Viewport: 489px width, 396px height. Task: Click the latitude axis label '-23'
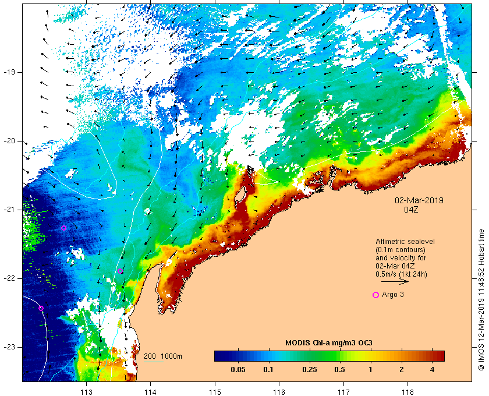(x=9, y=347)
